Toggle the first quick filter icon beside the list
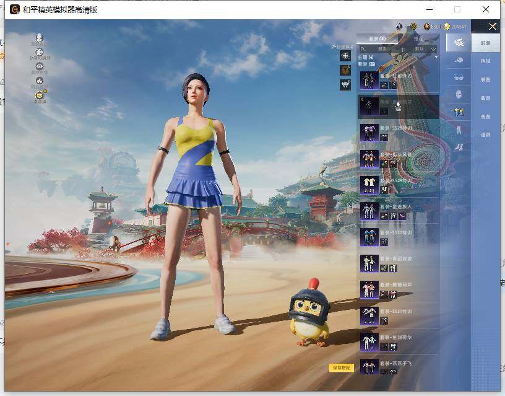This screenshot has width=505, height=396. point(345,56)
